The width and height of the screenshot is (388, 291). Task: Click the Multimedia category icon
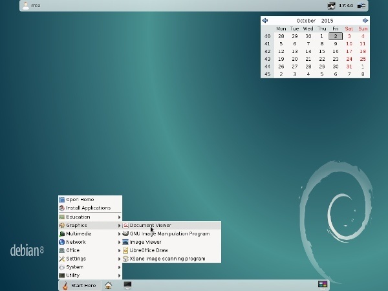click(x=62, y=234)
